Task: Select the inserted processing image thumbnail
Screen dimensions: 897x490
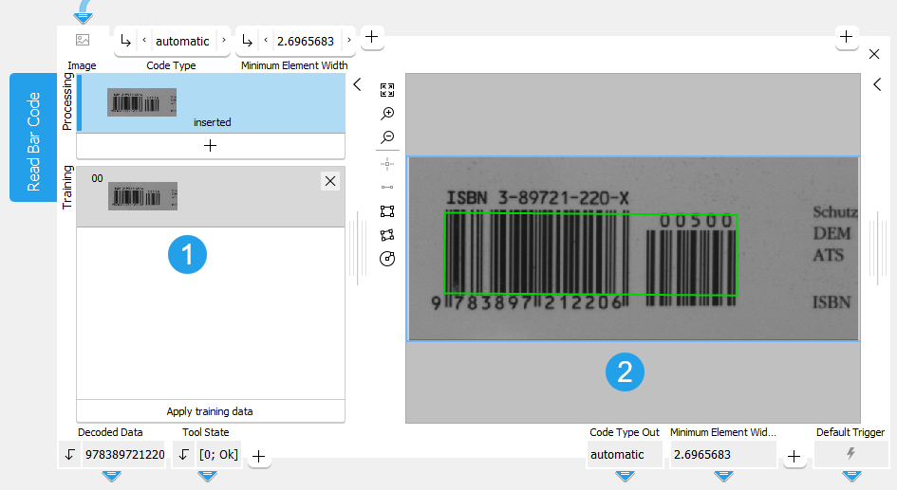Action: (142, 102)
